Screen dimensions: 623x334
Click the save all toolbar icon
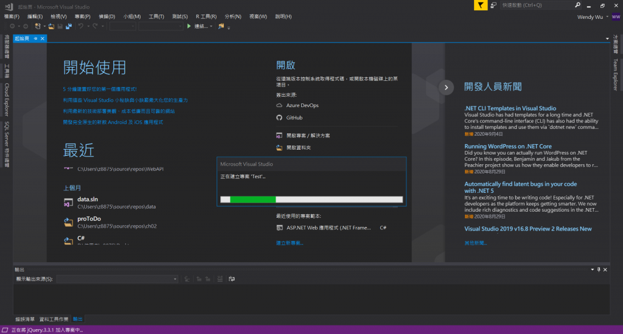(69, 26)
